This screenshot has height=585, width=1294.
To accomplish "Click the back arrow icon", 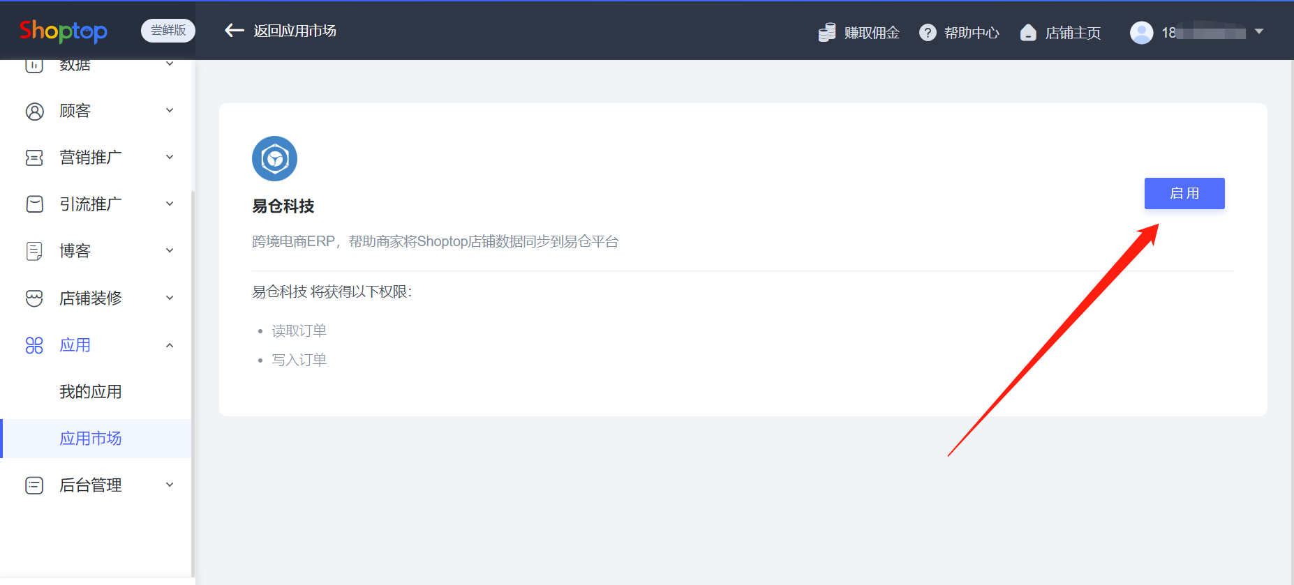I will tap(234, 31).
